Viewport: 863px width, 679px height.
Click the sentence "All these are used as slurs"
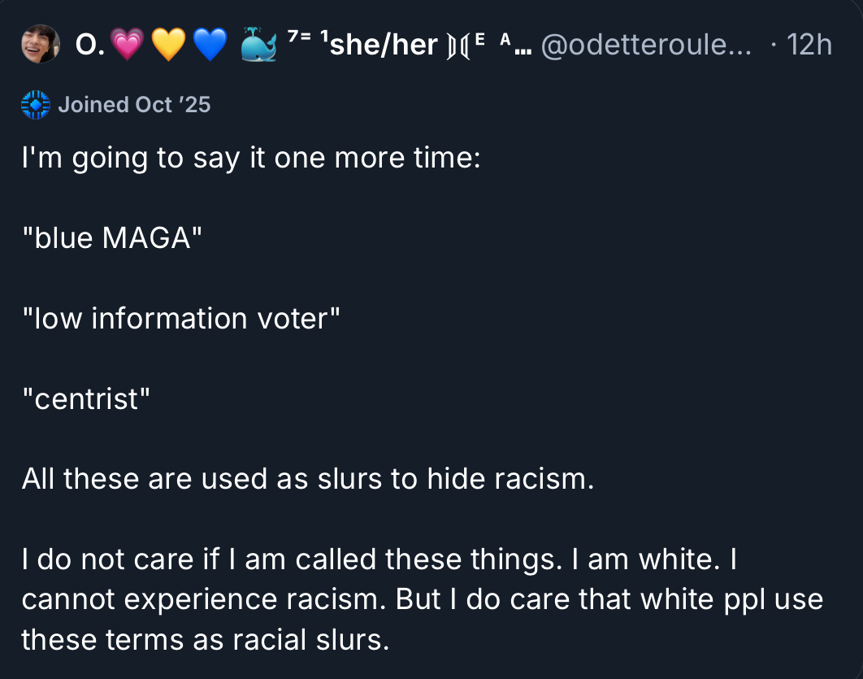(307, 479)
